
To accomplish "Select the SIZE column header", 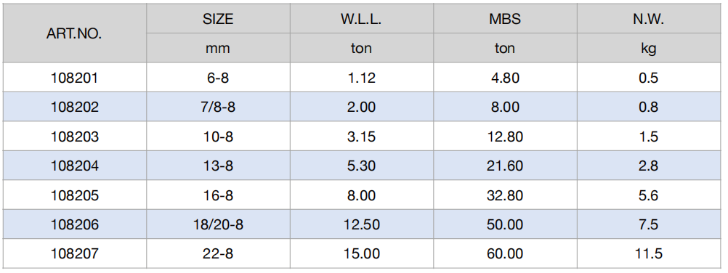I will 218,19.
